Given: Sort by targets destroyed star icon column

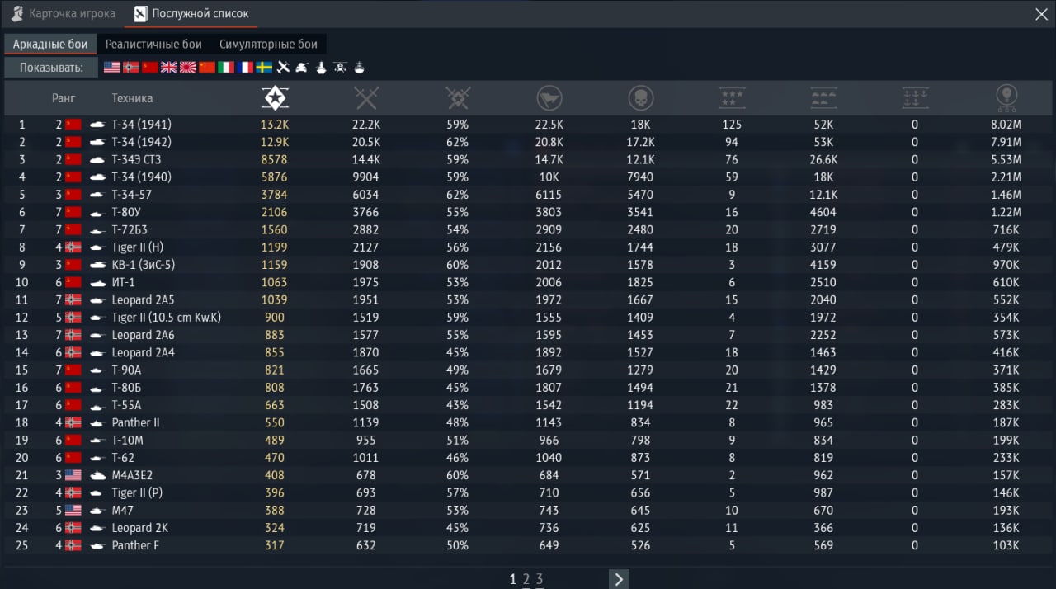Looking at the screenshot, I should (x=275, y=98).
